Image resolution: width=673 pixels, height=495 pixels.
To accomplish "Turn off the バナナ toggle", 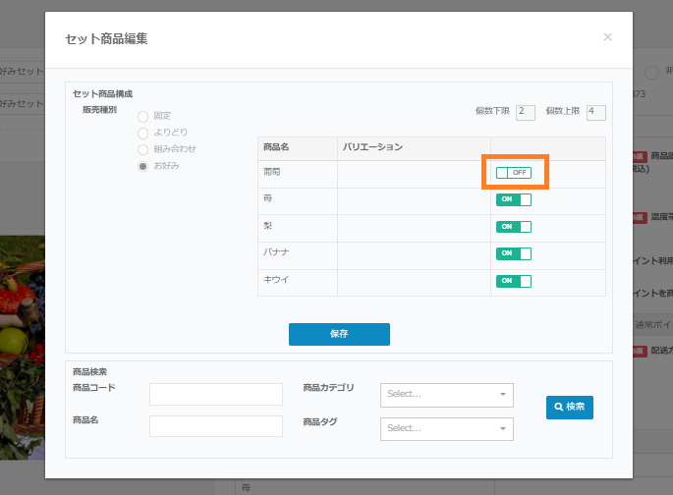I will tap(513, 253).
